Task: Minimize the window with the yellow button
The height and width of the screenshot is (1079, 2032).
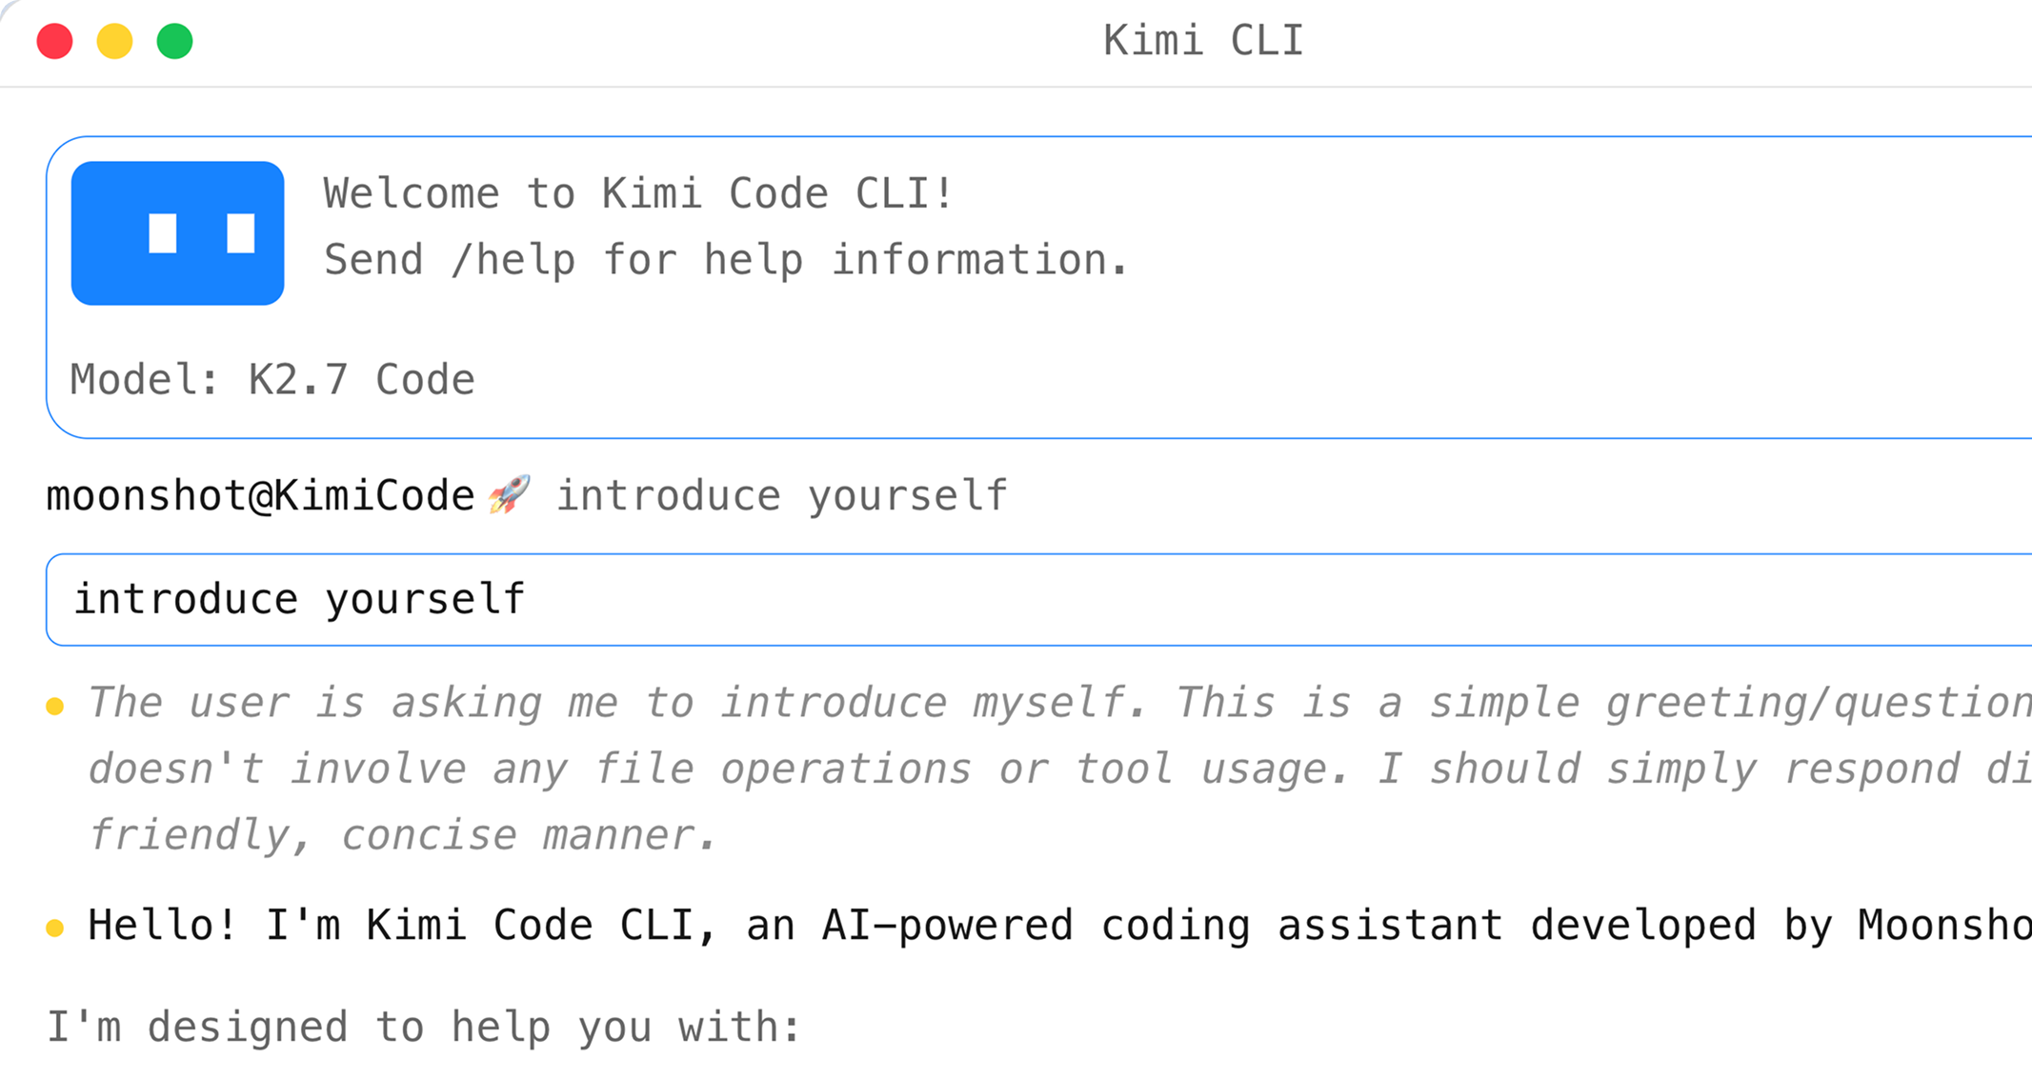Action: (x=114, y=42)
